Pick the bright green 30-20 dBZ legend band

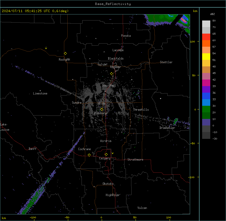(x=206, y=109)
